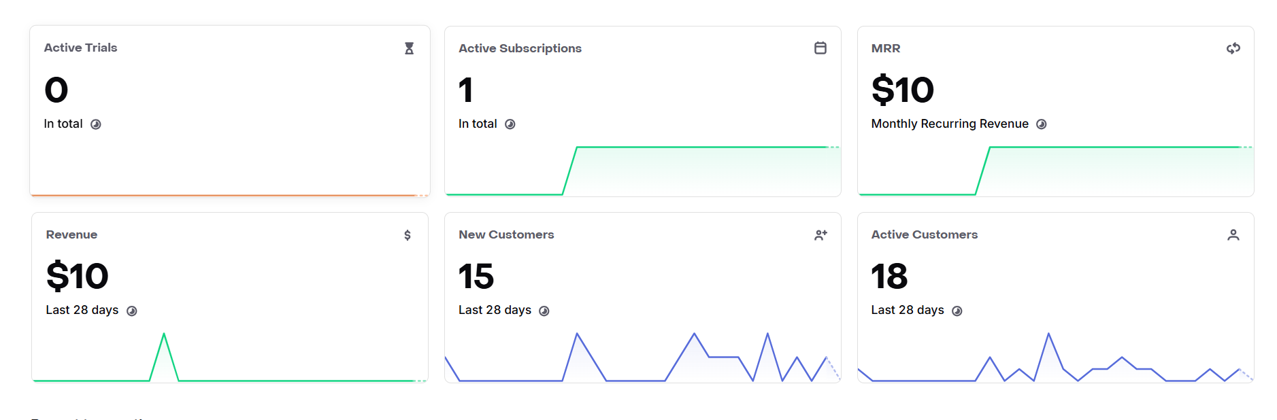Click info icon beside Active Customers Last 28 days

pyautogui.click(x=957, y=311)
